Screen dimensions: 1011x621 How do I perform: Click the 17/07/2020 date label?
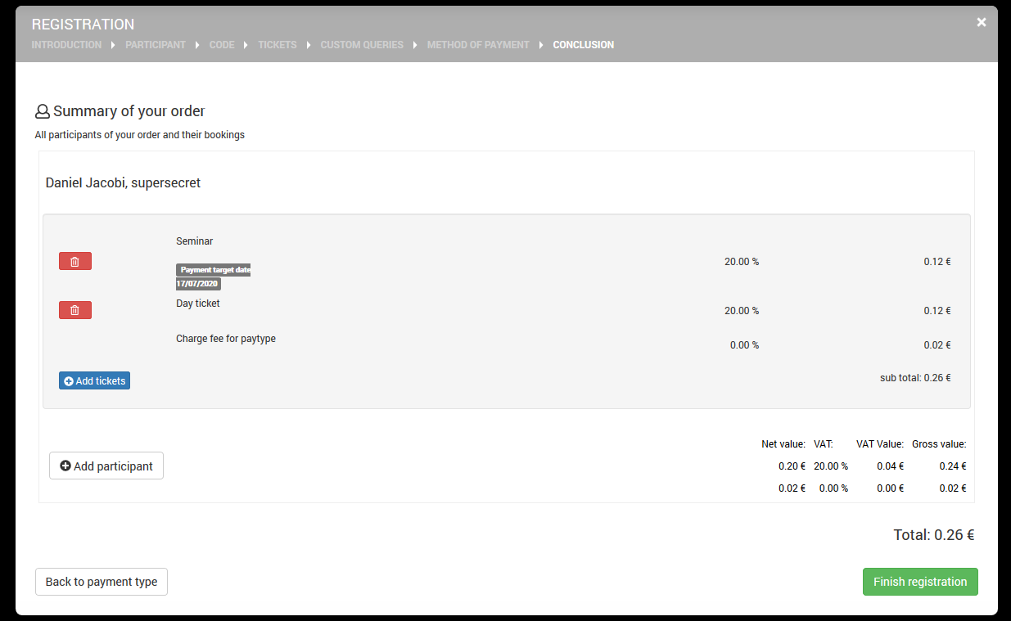tap(198, 284)
